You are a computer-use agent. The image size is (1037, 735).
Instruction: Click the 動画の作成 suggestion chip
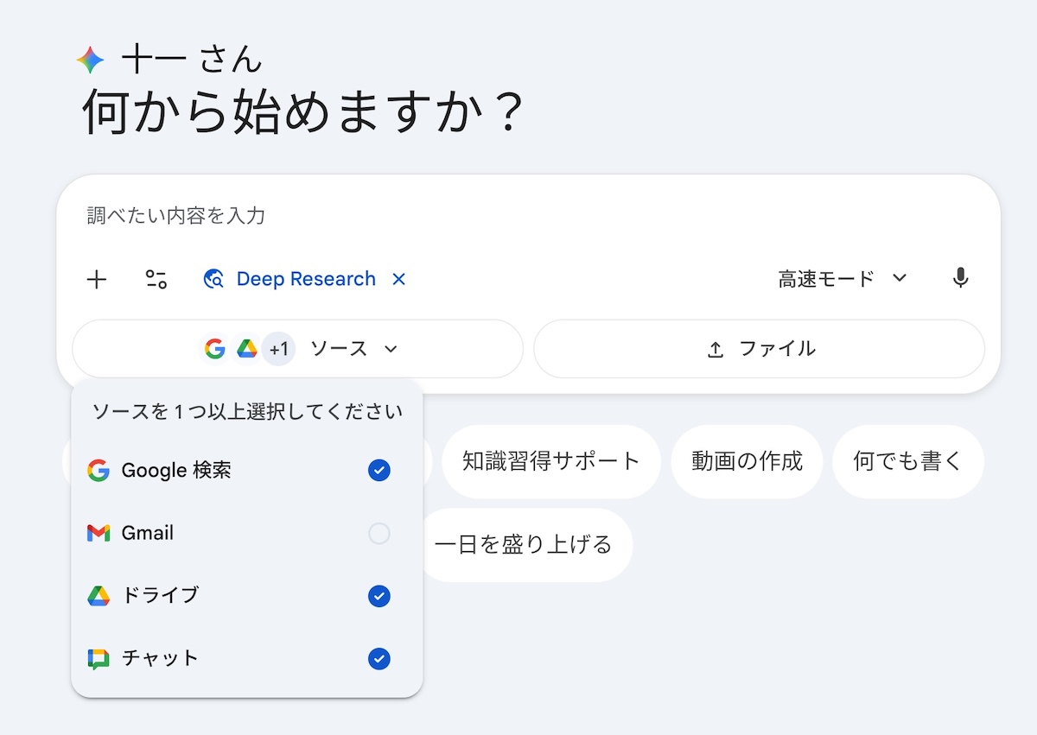(747, 461)
